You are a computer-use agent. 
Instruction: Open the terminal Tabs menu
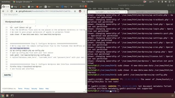(x=122, y=9)
